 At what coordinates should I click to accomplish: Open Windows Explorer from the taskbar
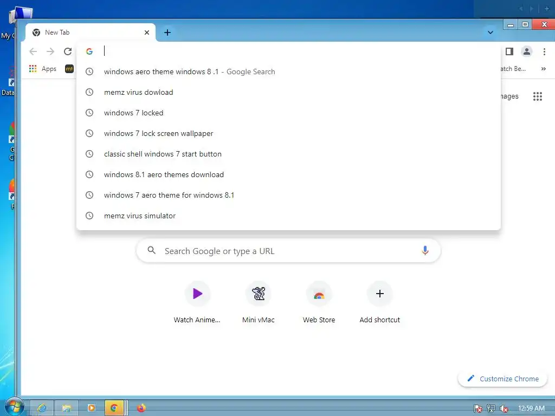(66, 408)
